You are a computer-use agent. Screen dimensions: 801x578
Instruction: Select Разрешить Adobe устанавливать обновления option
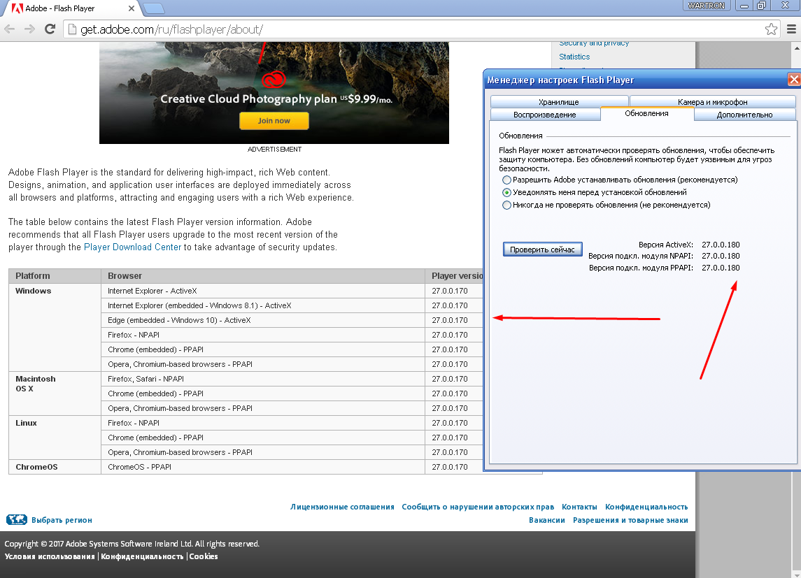point(506,180)
